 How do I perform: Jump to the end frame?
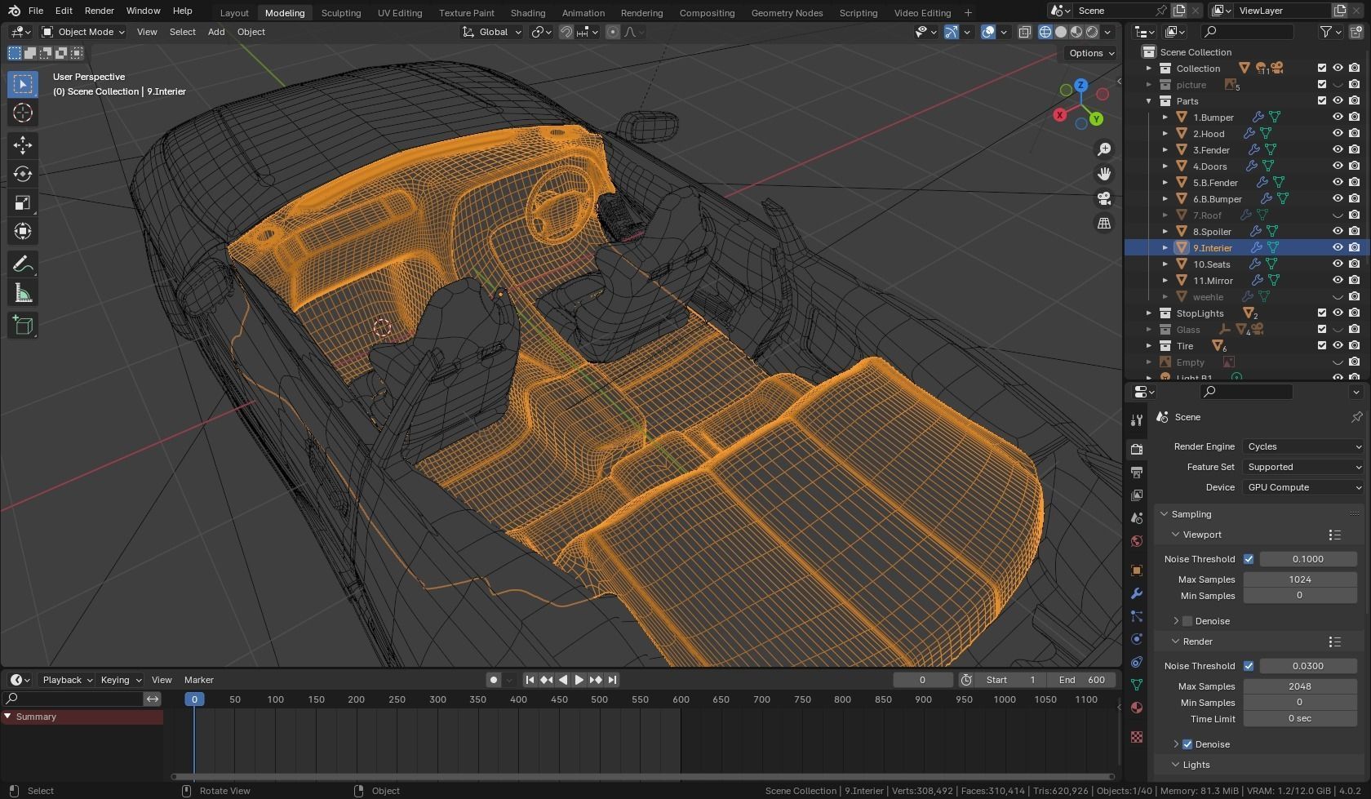coord(612,680)
